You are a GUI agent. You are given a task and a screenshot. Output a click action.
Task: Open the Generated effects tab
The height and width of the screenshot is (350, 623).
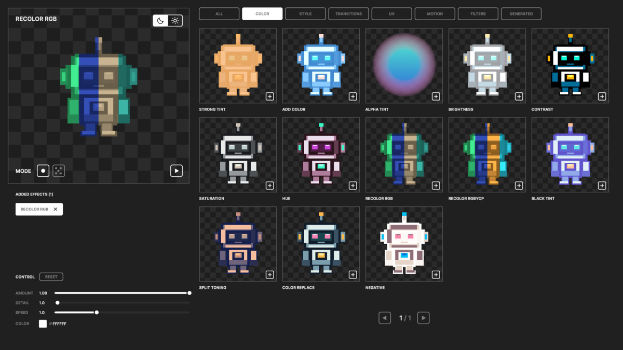(x=521, y=14)
